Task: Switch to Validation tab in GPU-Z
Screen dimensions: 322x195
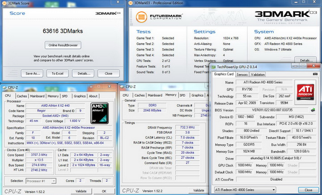Action: [258, 75]
